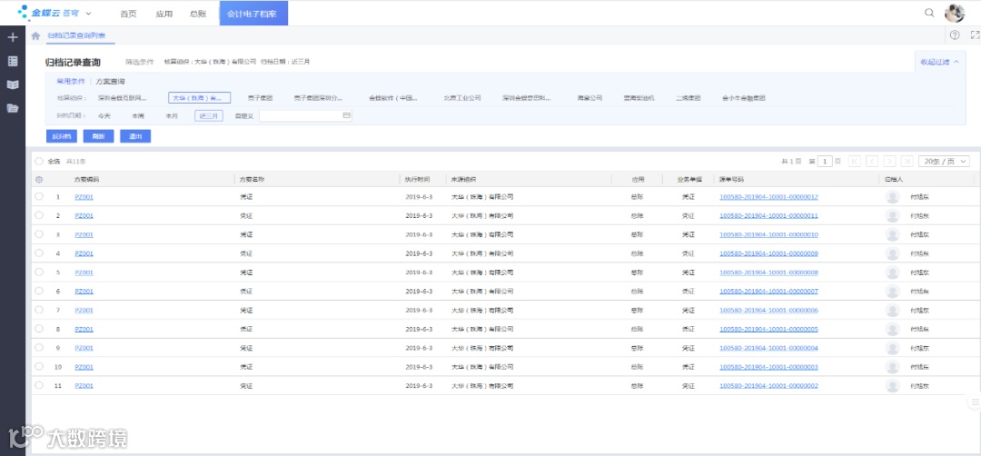
Task: Open 首页 in the top navigation
Action: tap(128, 14)
